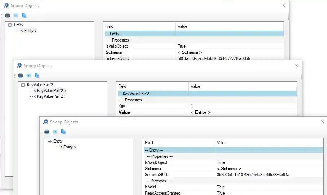
Task: Click Print Preview icon in KeyValuePair`2 window toolbar
Action: [29, 75]
